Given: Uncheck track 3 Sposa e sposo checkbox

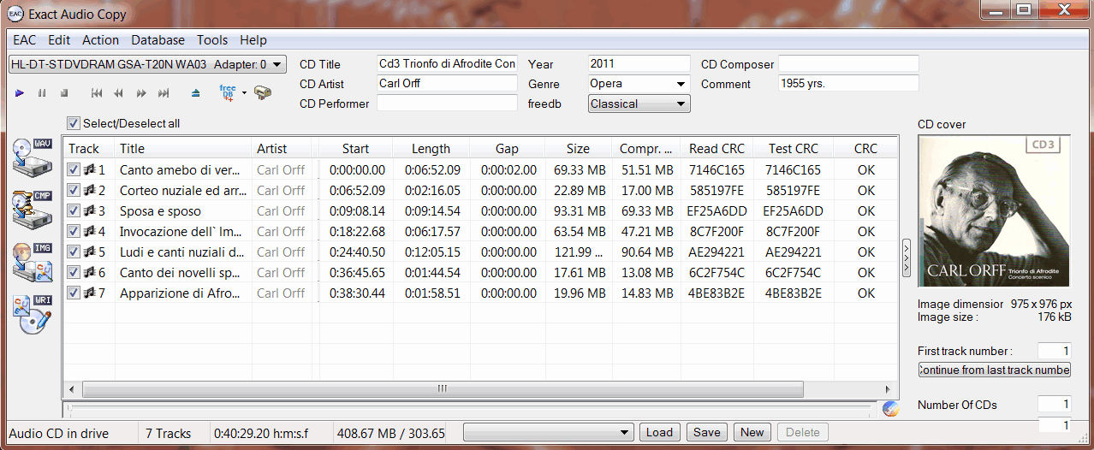Looking at the screenshot, I should coord(74,210).
